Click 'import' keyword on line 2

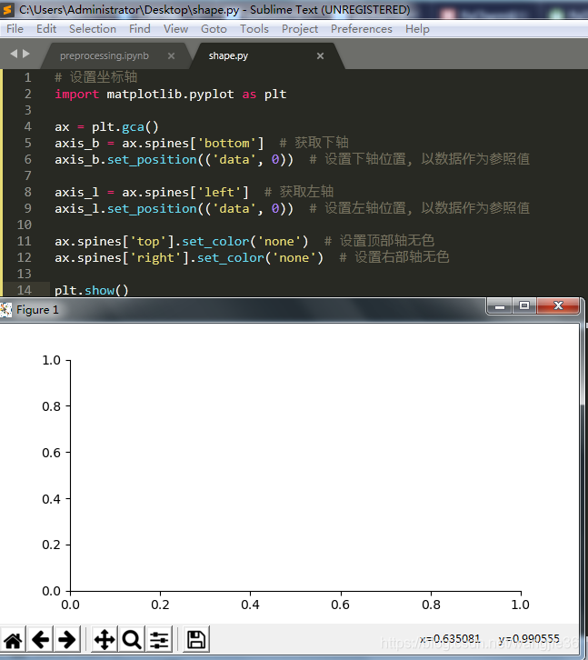(x=77, y=95)
